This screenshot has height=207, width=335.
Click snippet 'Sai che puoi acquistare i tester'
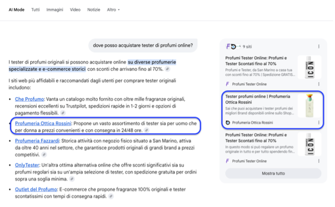(x=260, y=111)
